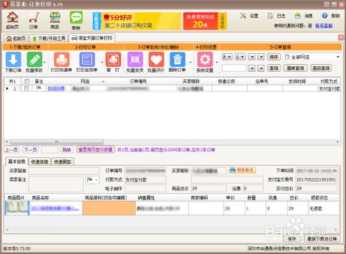Open the dropdown immediately left of 排序 button
The height and width of the screenshot is (254, 346).
[261, 57]
